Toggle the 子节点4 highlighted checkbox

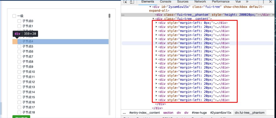pos(19,41)
